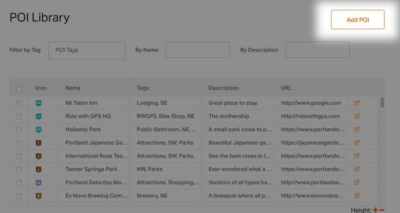The height and width of the screenshot is (213, 400).
Task: Click the table's vertical scrollbar thumb
Action: [382, 102]
